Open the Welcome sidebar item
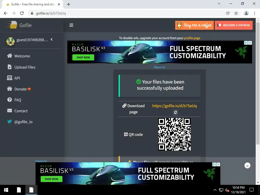This screenshot has height=195, width=260. (18, 56)
